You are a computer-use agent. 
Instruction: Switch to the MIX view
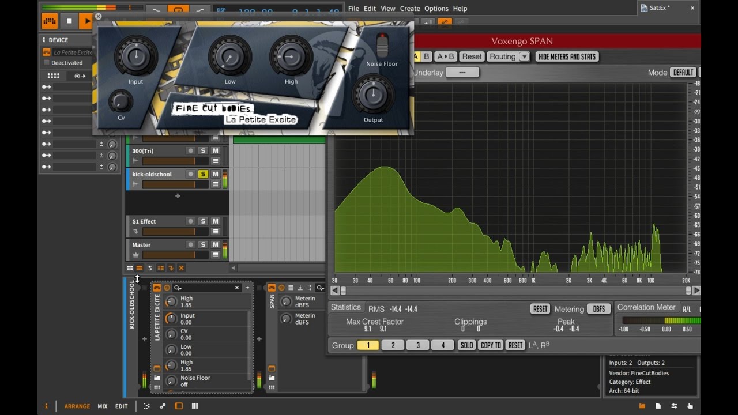pyautogui.click(x=103, y=406)
